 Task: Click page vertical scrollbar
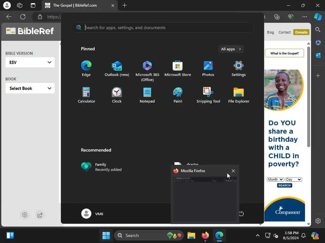[x=308, y=97]
